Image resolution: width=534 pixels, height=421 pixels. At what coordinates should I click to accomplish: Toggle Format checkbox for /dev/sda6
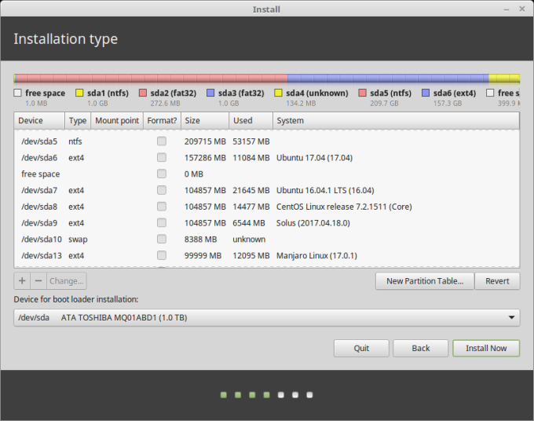click(162, 157)
